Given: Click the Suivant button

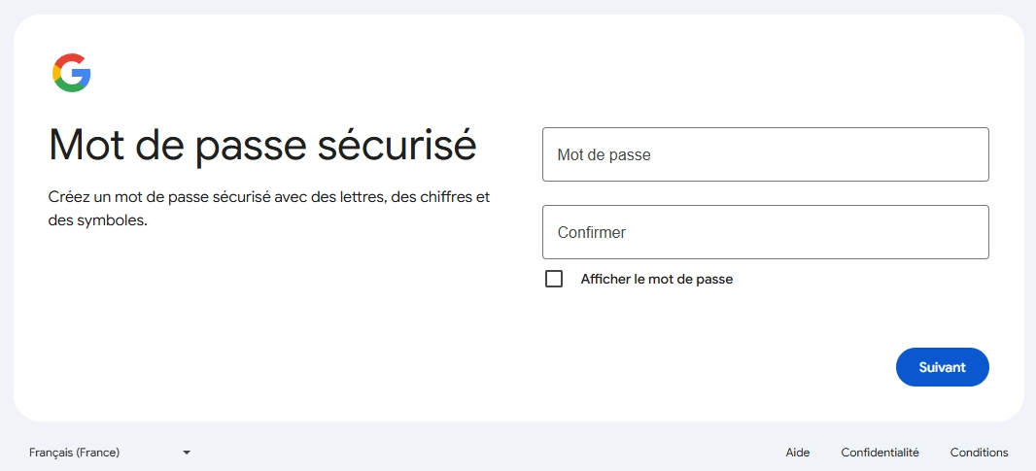Looking at the screenshot, I should [x=942, y=367].
